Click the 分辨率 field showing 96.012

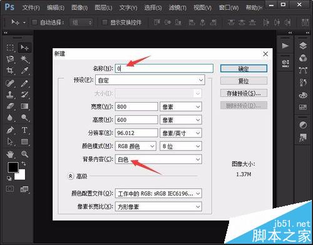[136, 133]
